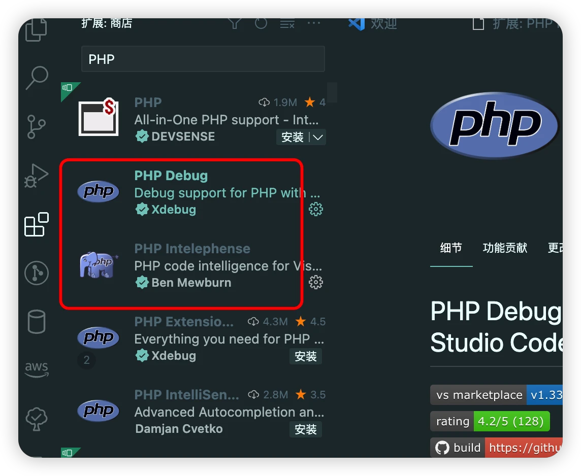Select the PHP Extension Pack title
The width and height of the screenshot is (581, 476).
(184, 321)
